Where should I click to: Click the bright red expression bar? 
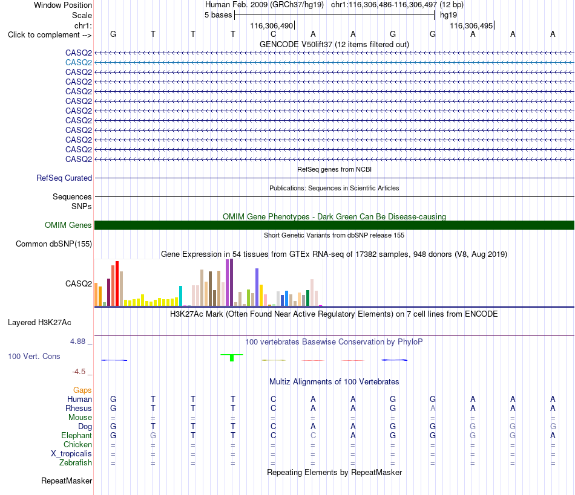pos(117,283)
